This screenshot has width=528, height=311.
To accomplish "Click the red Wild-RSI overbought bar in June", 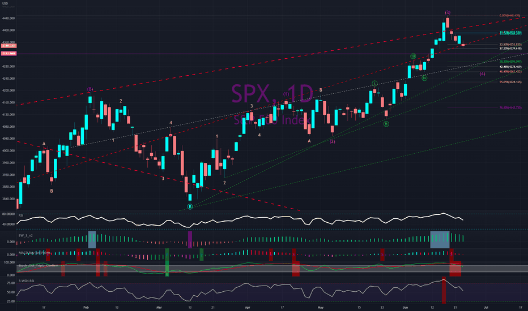I will click(444, 290).
